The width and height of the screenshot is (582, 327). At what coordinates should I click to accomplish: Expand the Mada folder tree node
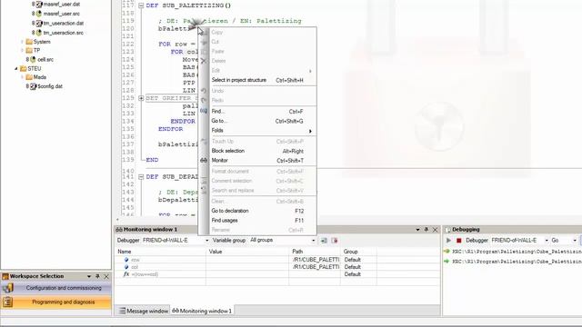pyautogui.click(x=22, y=77)
